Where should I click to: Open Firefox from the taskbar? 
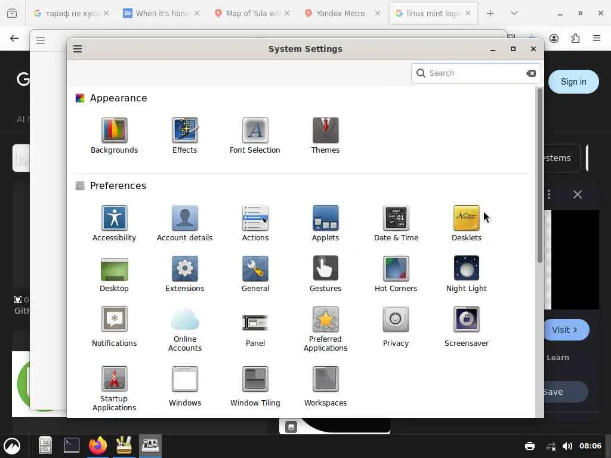[98, 445]
